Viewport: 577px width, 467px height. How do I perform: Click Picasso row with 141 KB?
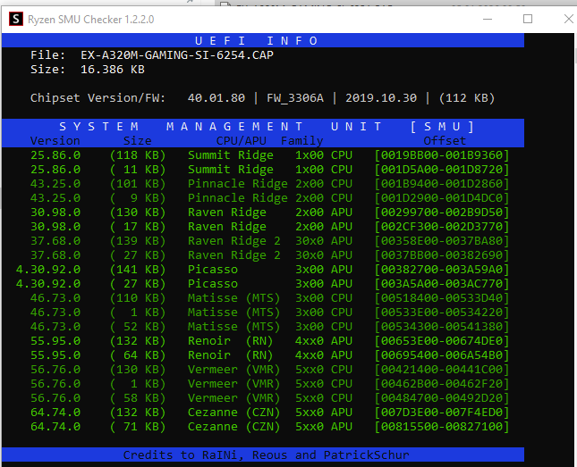(263, 270)
